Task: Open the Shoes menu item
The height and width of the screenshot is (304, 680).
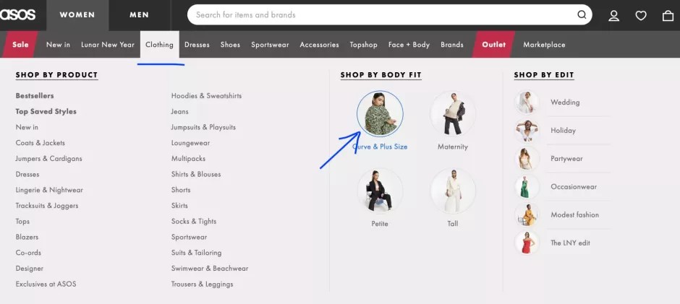Action: pyautogui.click(x=230, y=45)
